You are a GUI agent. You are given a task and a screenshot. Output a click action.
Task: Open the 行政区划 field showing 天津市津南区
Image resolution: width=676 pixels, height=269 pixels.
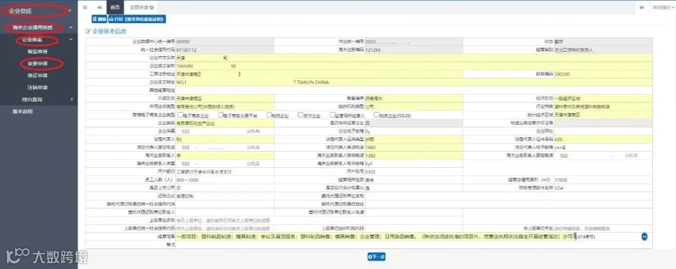225,99
